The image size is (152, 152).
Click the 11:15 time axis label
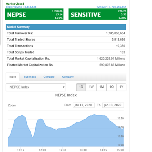coord(21,150)
